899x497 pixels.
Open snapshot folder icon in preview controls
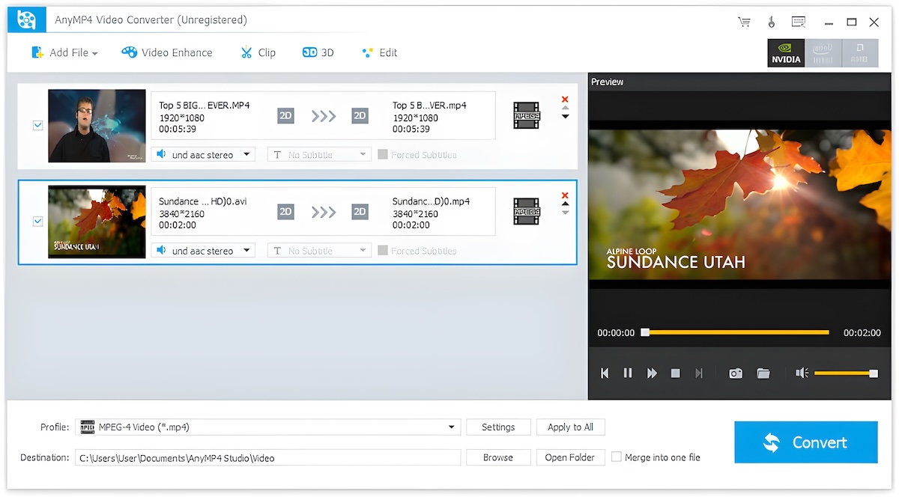(x=763, y=373)
